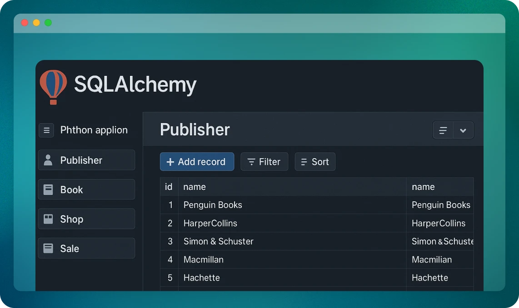The image size is (519, 308).
Task: Click the SQLAlchemy balloon logo
Action: 53,86
